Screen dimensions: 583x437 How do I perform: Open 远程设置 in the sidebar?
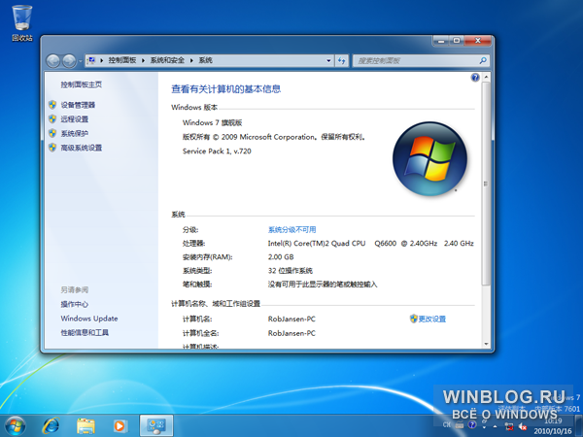click(75, 119)
